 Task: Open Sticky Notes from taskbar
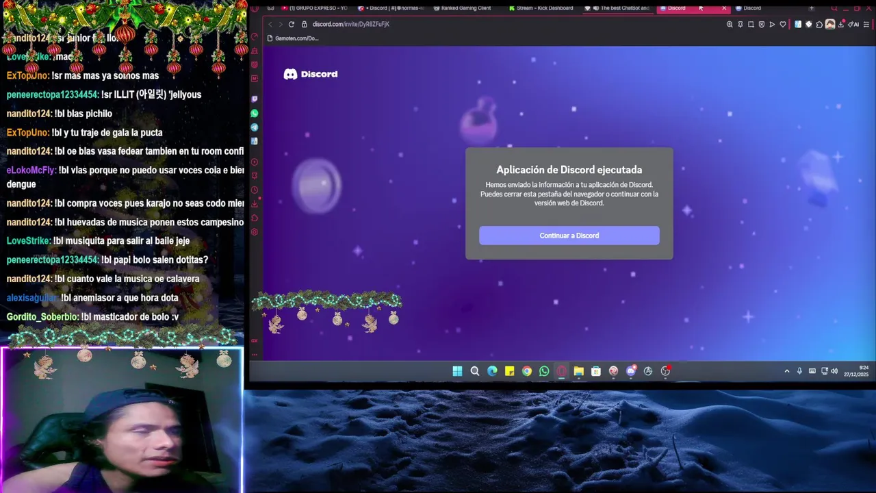click(x=509, y=371)
